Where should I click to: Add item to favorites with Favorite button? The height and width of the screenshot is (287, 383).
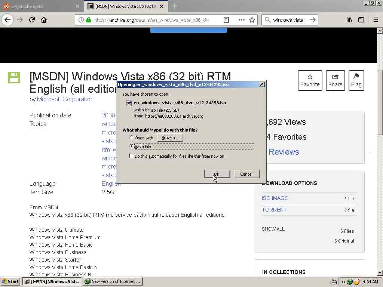pos(310,81)
